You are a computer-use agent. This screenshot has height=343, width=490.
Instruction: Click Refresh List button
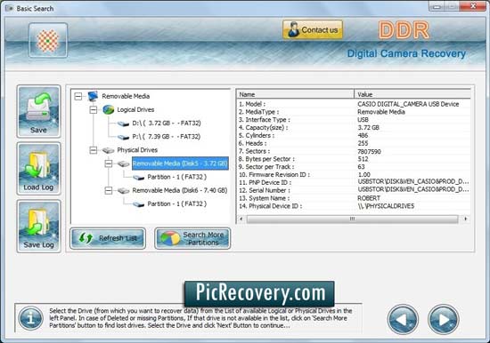point(108,238)
